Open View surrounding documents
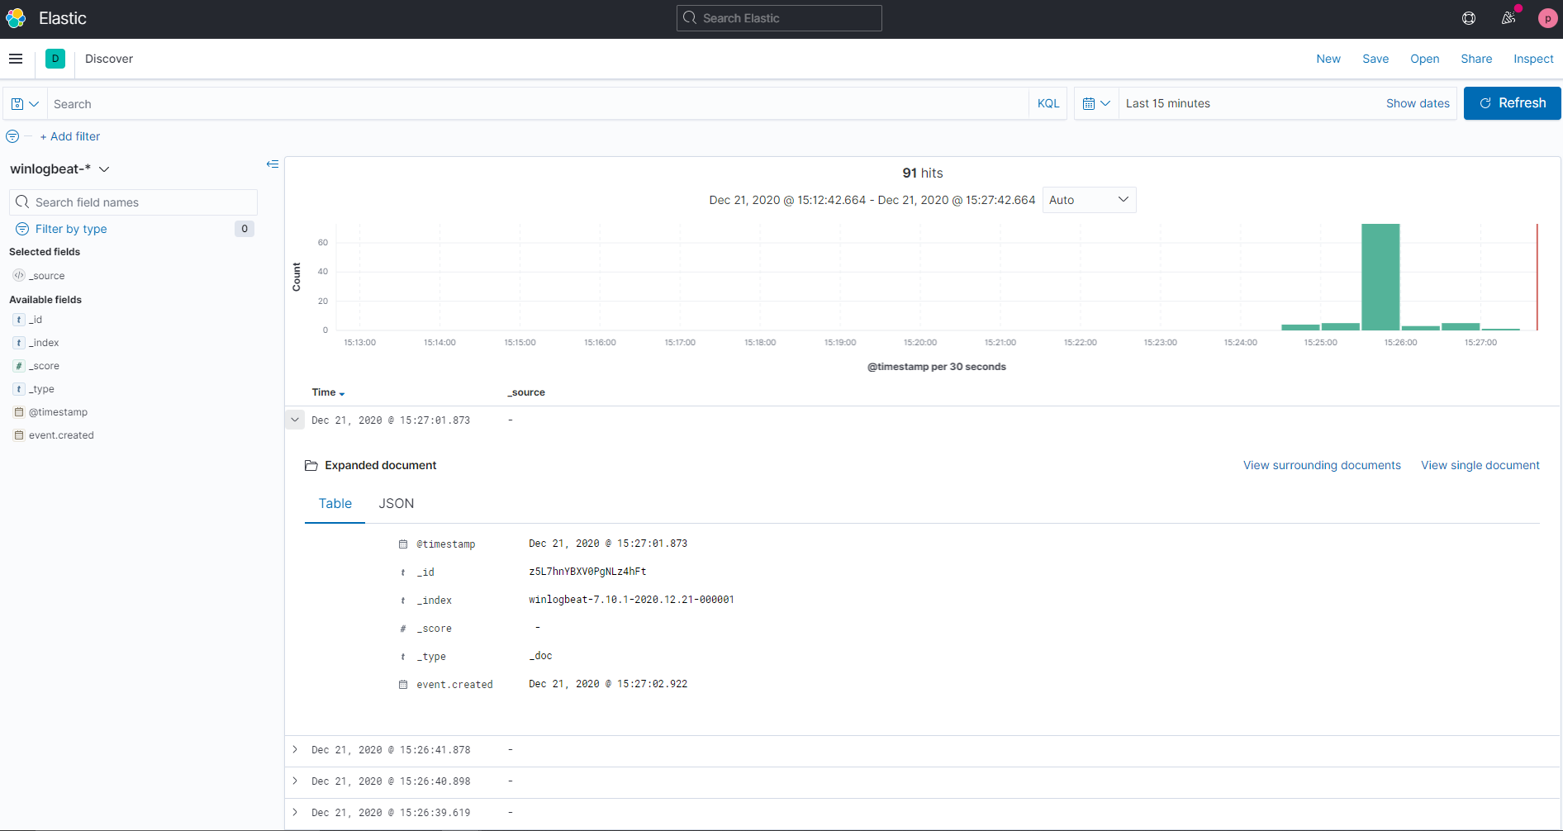 [x=1321, y=465]
